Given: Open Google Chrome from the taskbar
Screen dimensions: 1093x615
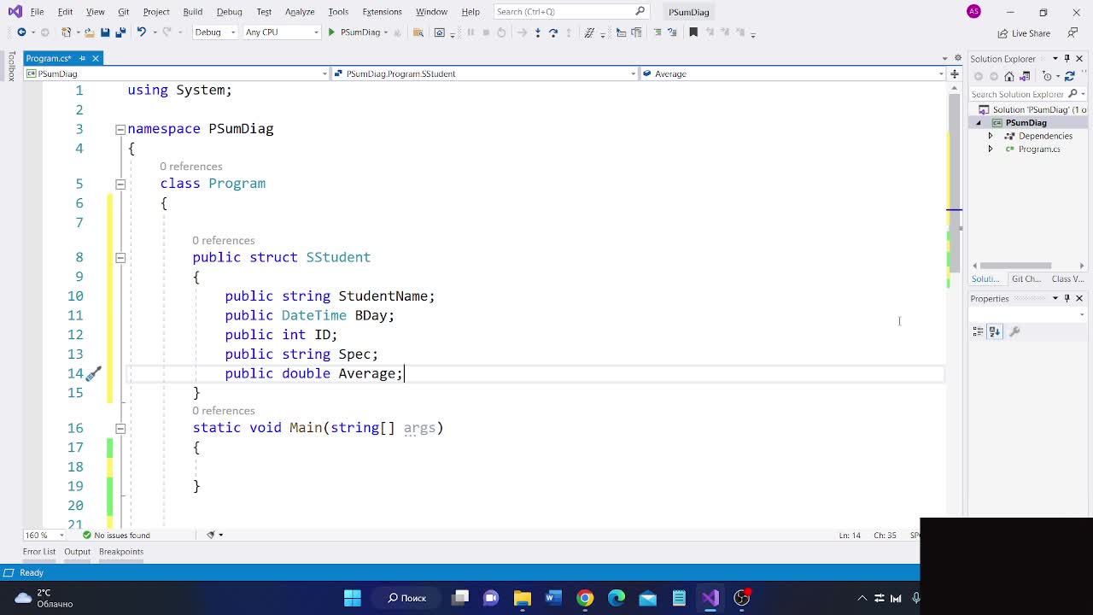Looking at the screenshot, I should [585, 598].
